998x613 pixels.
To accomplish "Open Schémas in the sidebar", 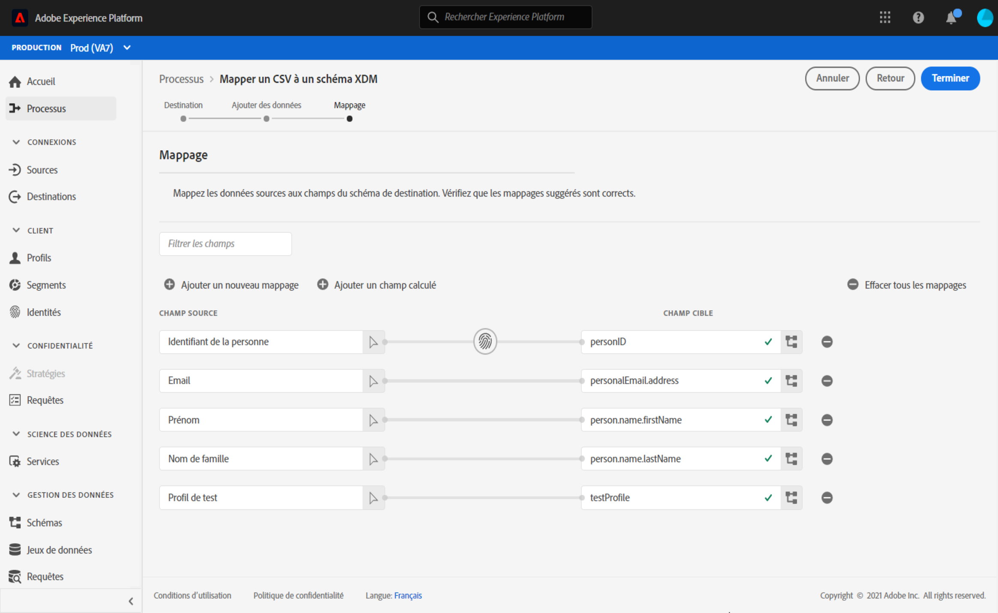I will click(x=44, y=523).
